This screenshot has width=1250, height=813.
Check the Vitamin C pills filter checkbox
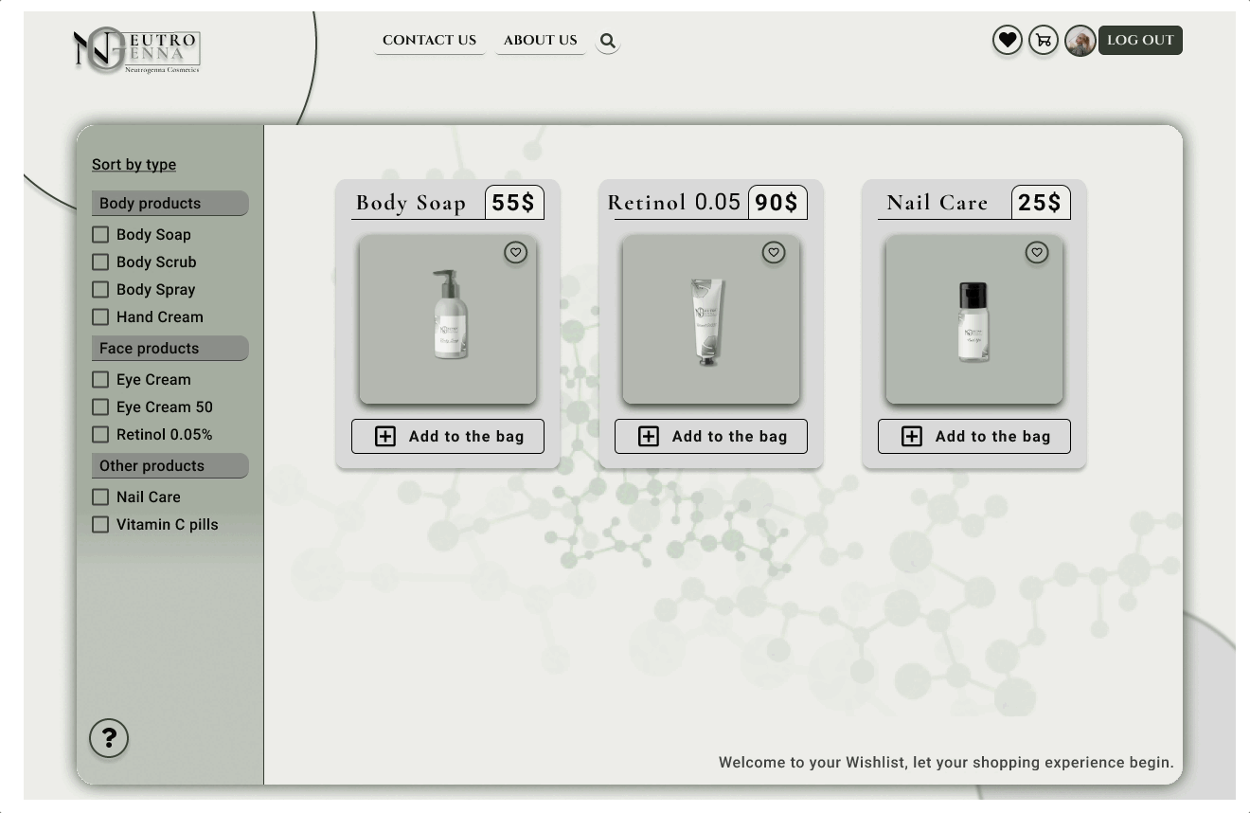pos(100,524)
